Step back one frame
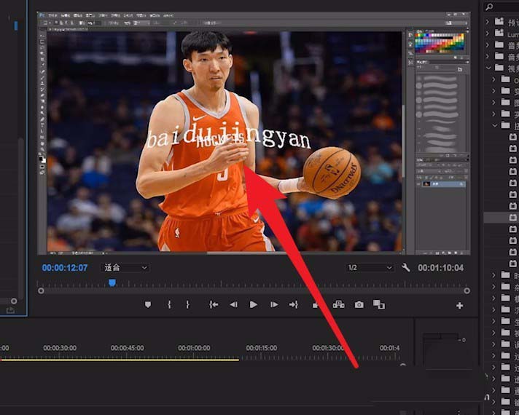 pos(234,304)
